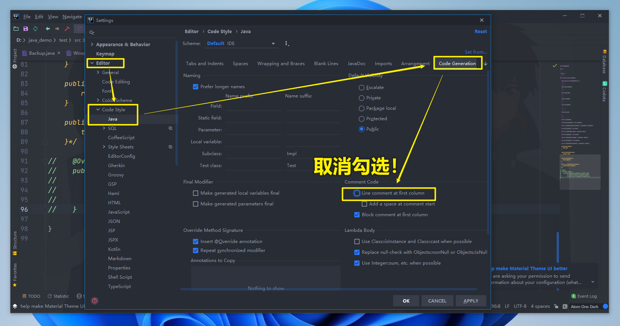Collapse the Editor settings node
The image size is (620, 326).
(x=92, y=63)
